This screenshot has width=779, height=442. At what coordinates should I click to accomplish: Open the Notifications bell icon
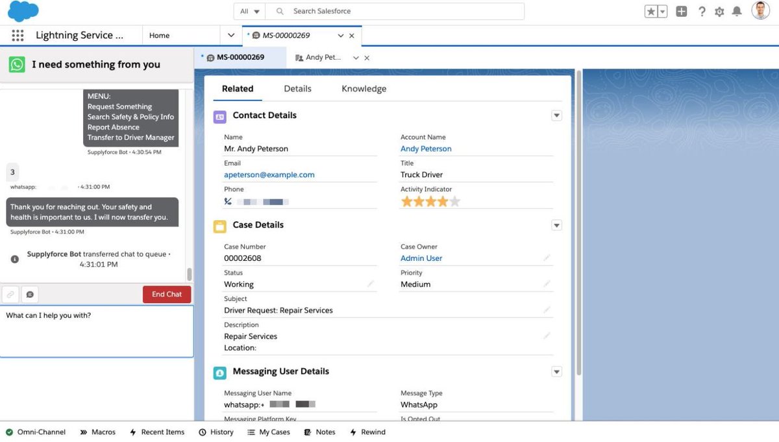pos(737,12)
